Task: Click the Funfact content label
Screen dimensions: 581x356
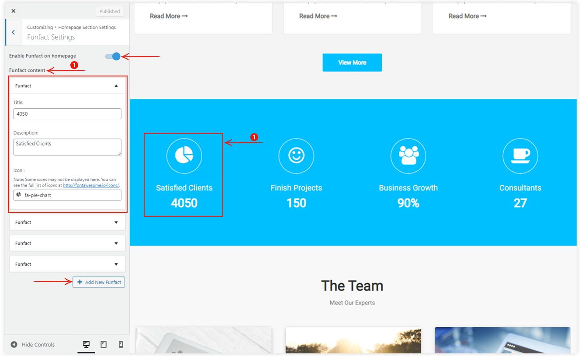Action: pyautogui.click(x=27, y=70)
